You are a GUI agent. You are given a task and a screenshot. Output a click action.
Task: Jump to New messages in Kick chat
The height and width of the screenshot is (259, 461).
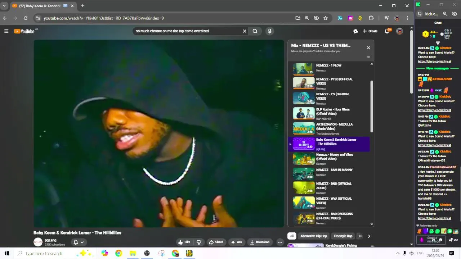pos(437,68)
